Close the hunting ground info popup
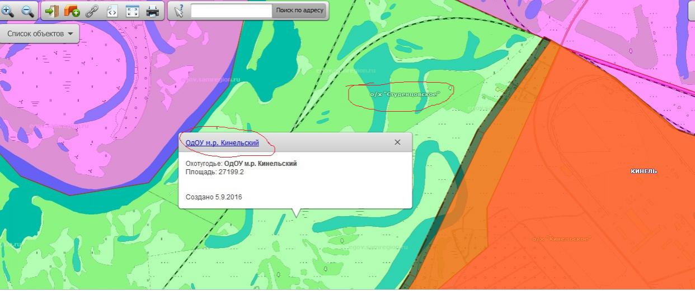The width and height of the screenshot is (695, 291). (x=397, y=142)
